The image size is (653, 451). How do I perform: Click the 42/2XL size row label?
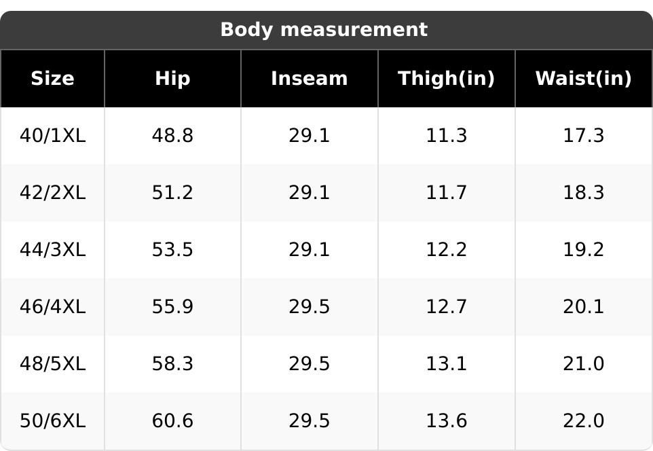click(x=52, y=193)
